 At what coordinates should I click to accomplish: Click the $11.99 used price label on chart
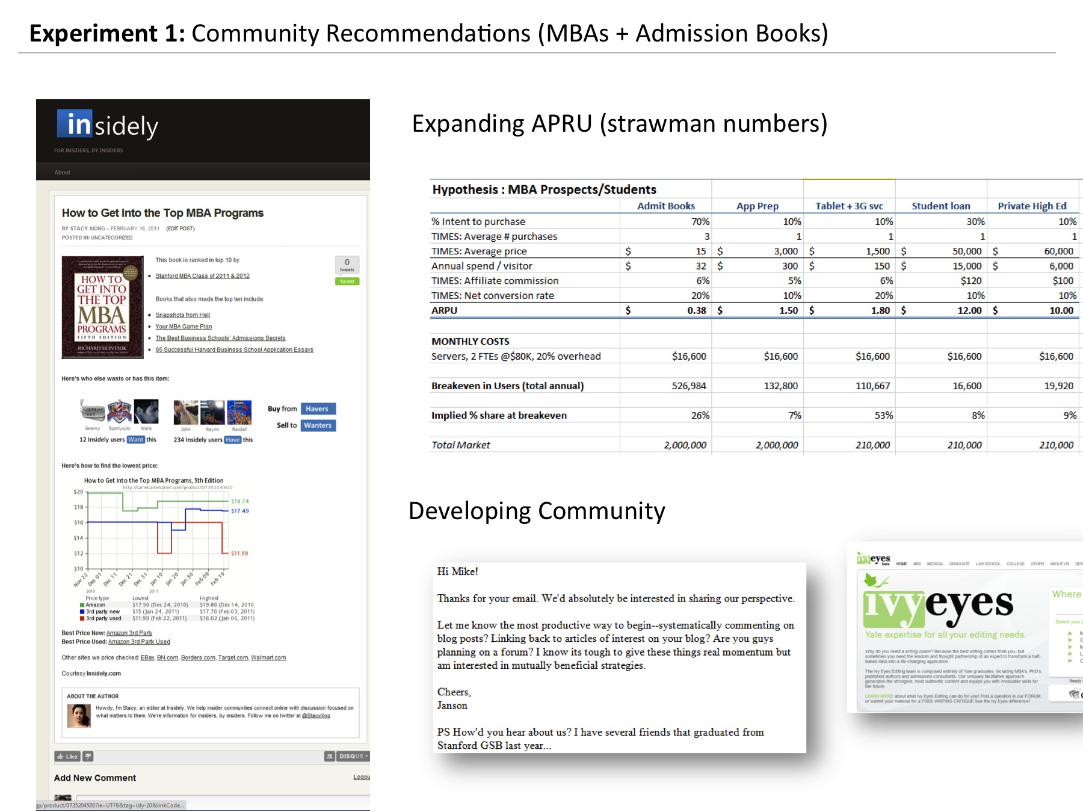tap(239, 553)
